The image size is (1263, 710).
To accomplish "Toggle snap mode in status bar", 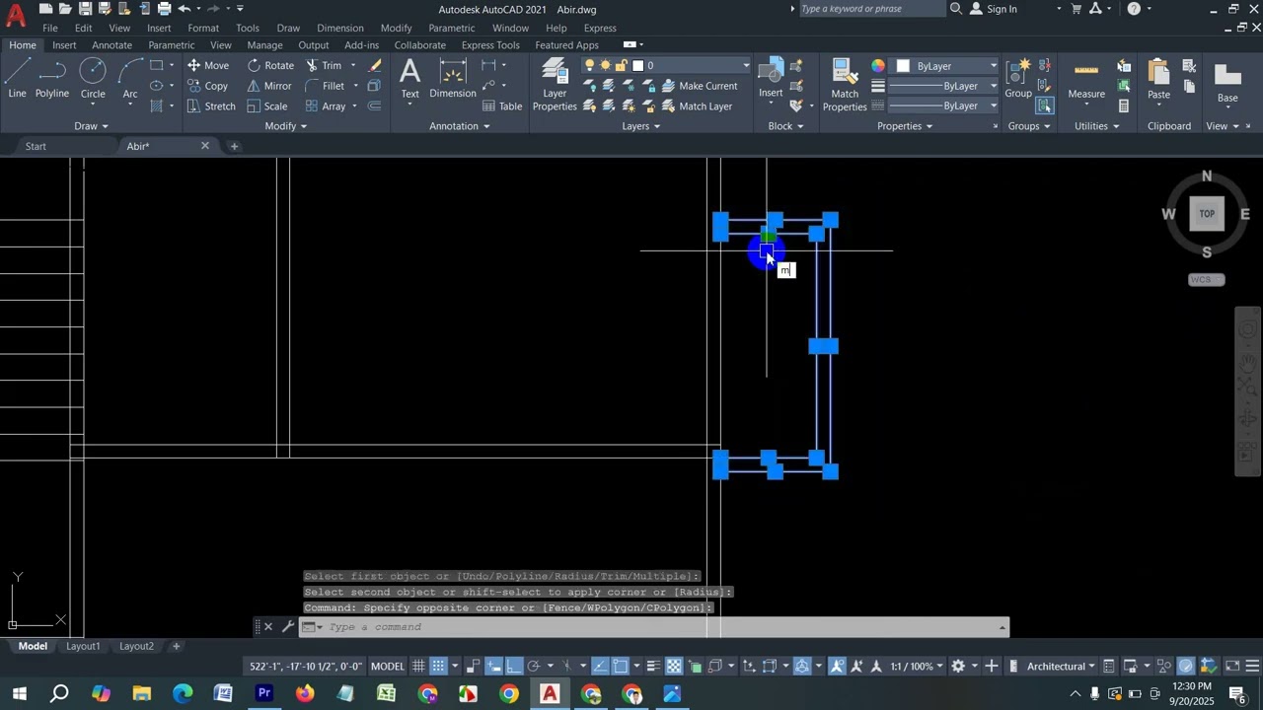I will 439,667.
